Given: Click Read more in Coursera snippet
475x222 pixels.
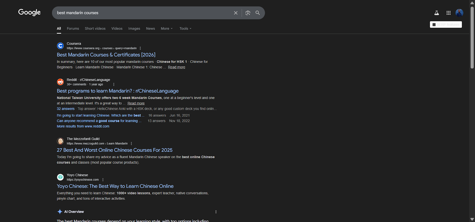Looking at the screenshot, I should point(177,67).
